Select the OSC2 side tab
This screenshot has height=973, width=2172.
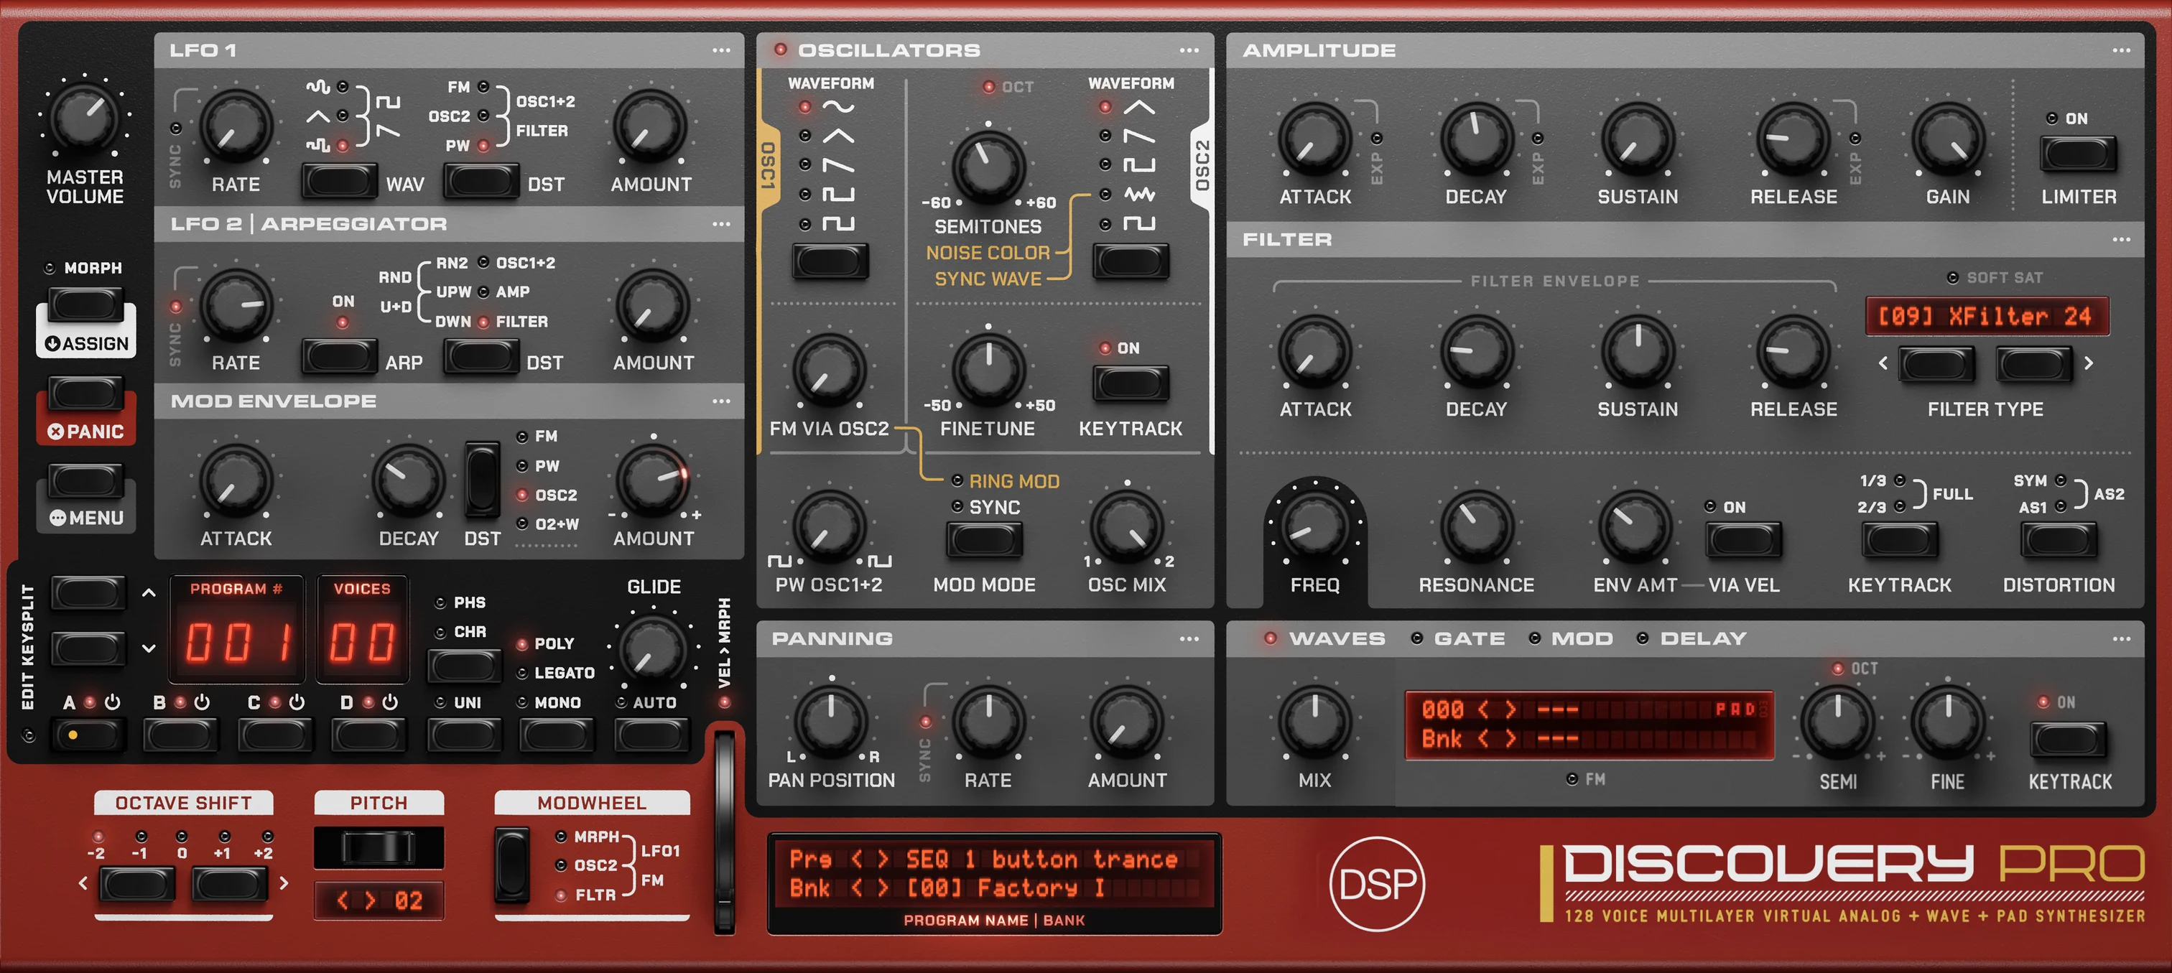(1202, 165)
